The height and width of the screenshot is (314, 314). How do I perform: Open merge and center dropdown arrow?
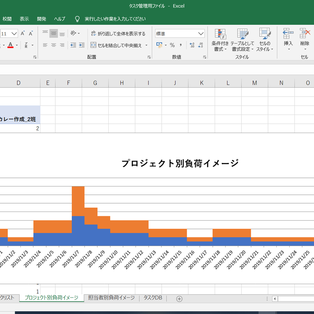click(x=147, y=45)
